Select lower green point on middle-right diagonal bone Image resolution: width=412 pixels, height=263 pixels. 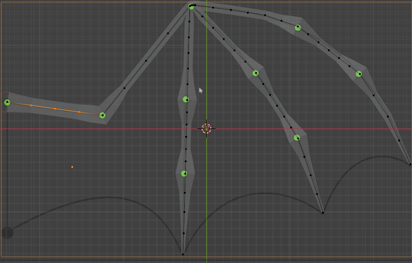coord(297,137)
